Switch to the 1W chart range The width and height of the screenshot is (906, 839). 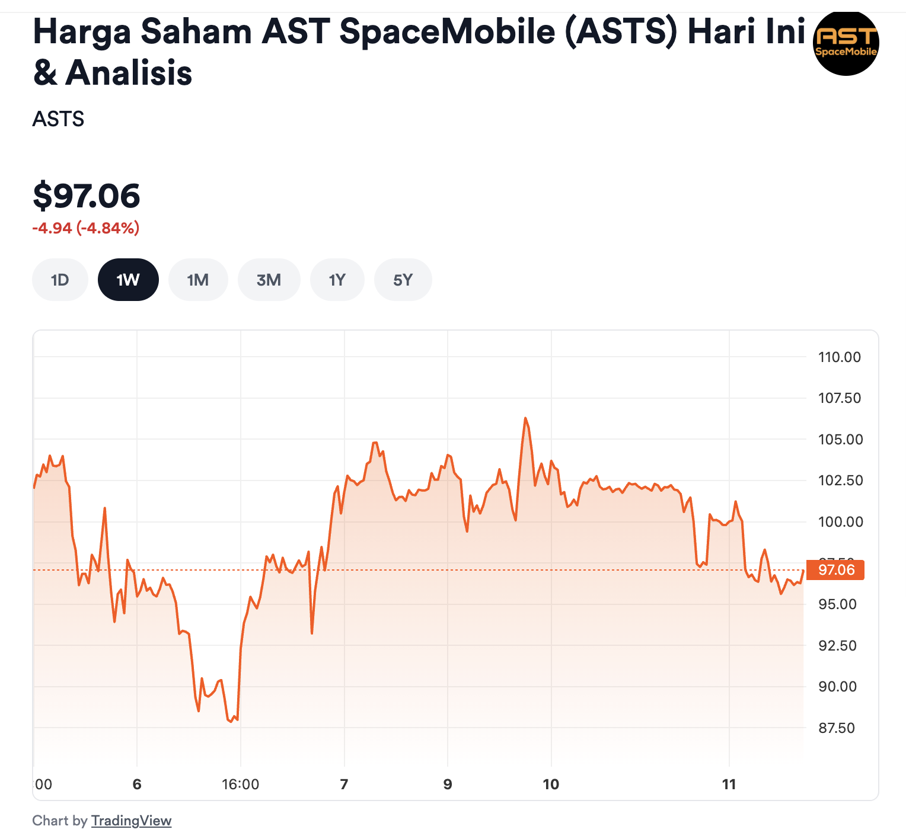coord(128,280)
